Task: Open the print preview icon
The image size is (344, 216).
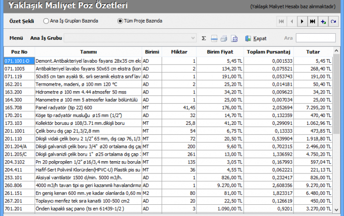Action: (234, 38)
